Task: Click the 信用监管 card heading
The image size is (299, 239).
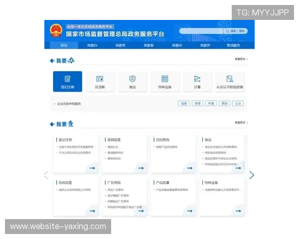Action: (x=65, y=183)
